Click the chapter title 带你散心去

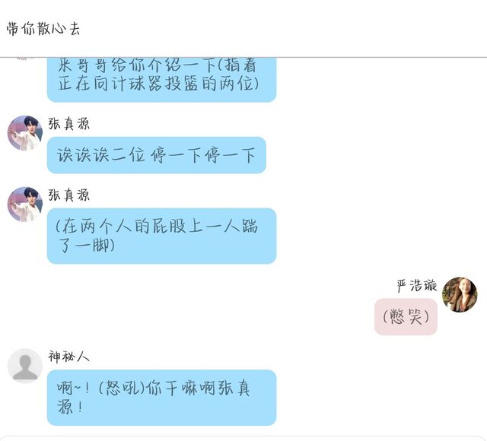43,29
